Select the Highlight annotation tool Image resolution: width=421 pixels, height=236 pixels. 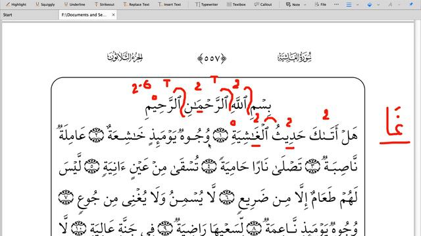(16, 5)
